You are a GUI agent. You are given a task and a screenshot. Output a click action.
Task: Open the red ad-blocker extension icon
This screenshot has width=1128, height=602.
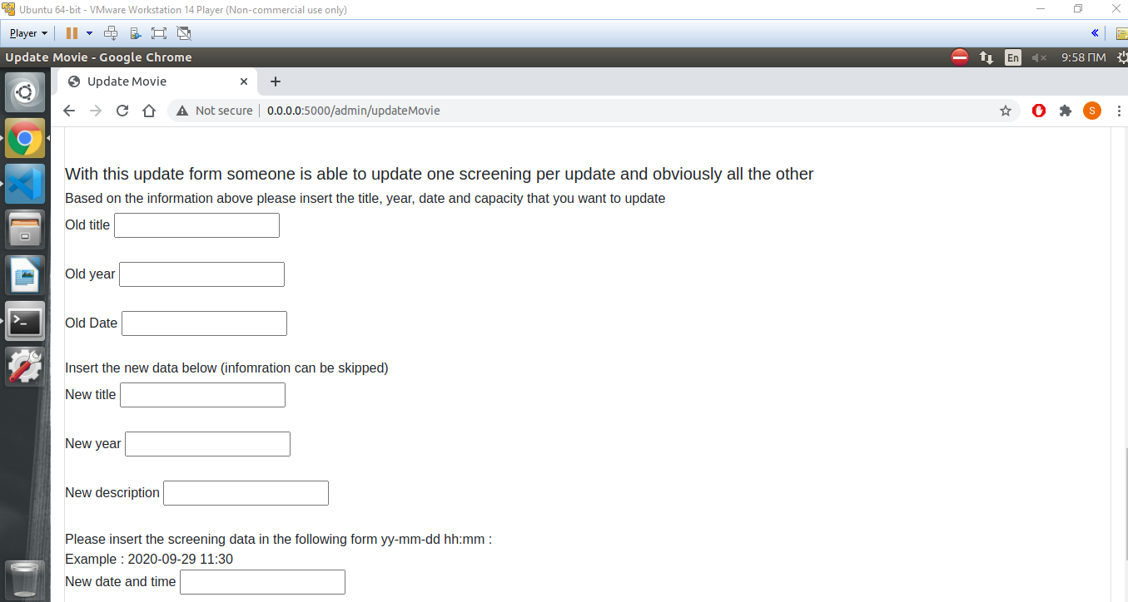[x=1039, y=111]
